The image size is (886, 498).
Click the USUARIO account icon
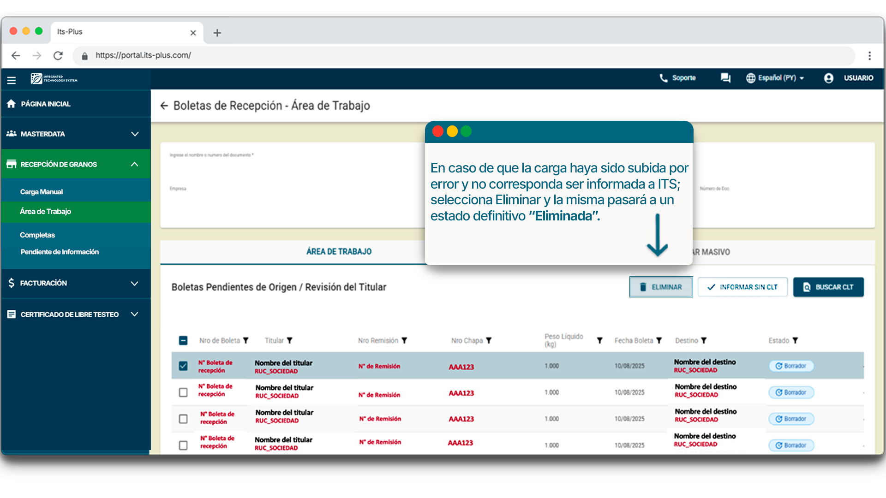pos(829,78)
